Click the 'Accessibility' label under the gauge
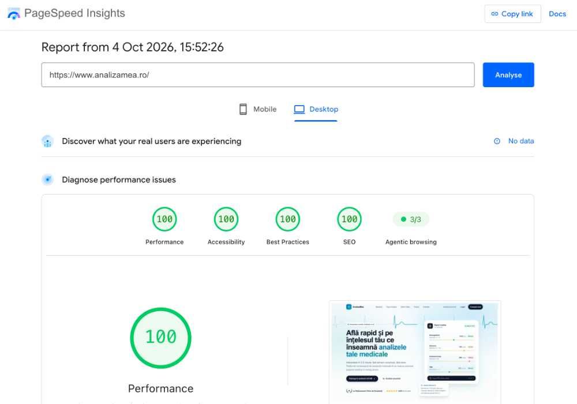The height and width of the screenshot is (404, 577). 226,242
